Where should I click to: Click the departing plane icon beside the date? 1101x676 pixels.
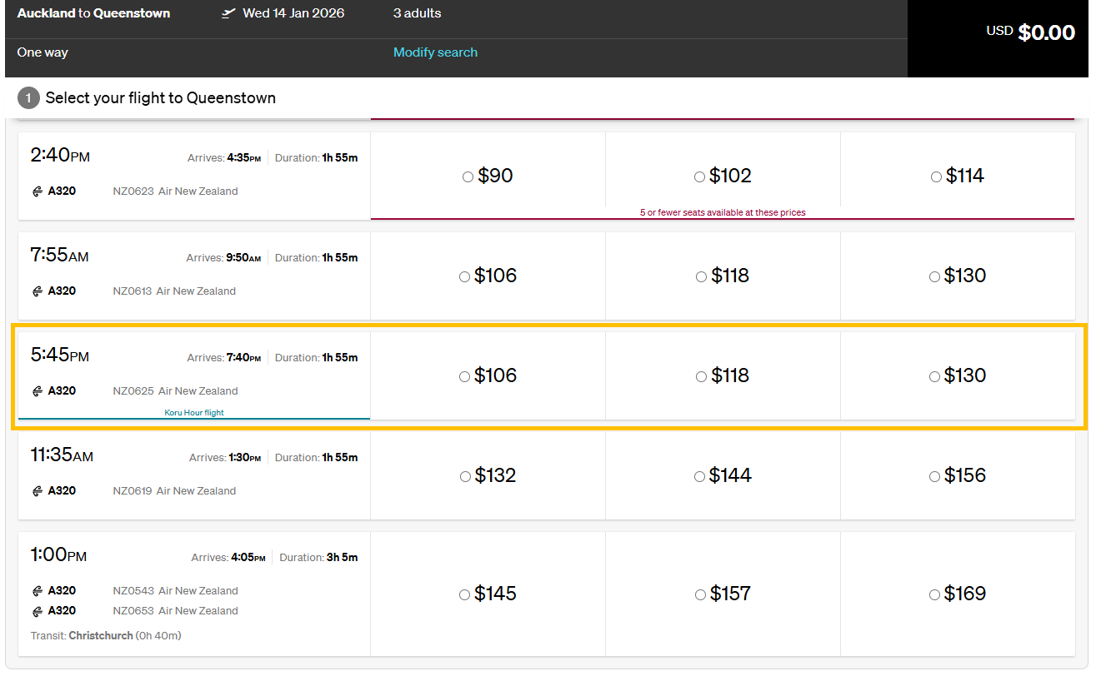[x=229, y=13]
